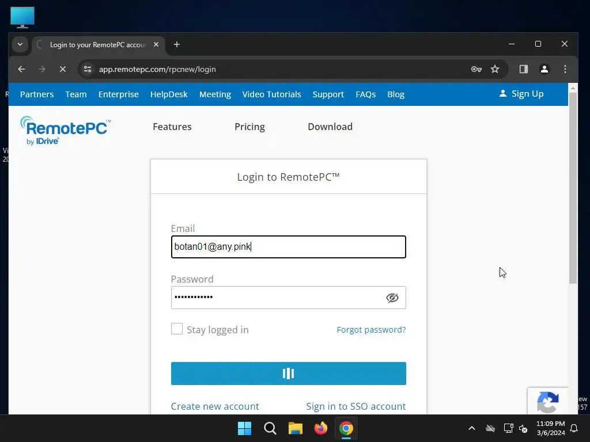This screenshot has width=590, height=442.
Task: Click Create new account link
Action: [215, 406]
